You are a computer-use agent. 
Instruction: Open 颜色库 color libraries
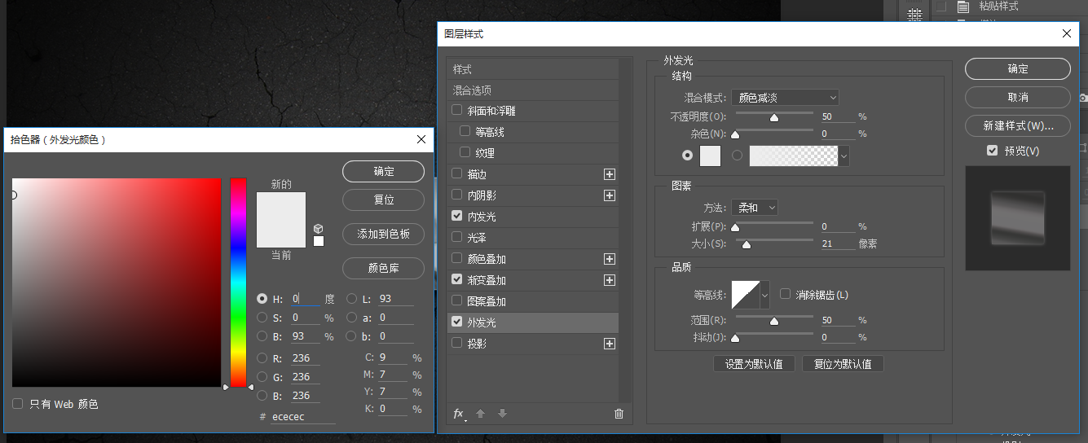383,269
